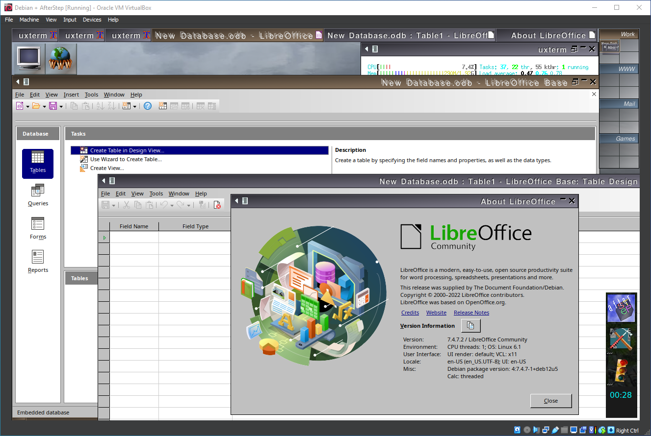Click the Open folder icon in Base toolbar
The width and height of the screenshot is (651, 436).
click(x=36, y=106)
